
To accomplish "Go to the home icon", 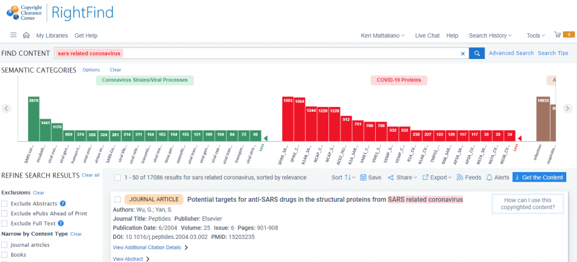I will pyautogui.click(x=26, y=35).
